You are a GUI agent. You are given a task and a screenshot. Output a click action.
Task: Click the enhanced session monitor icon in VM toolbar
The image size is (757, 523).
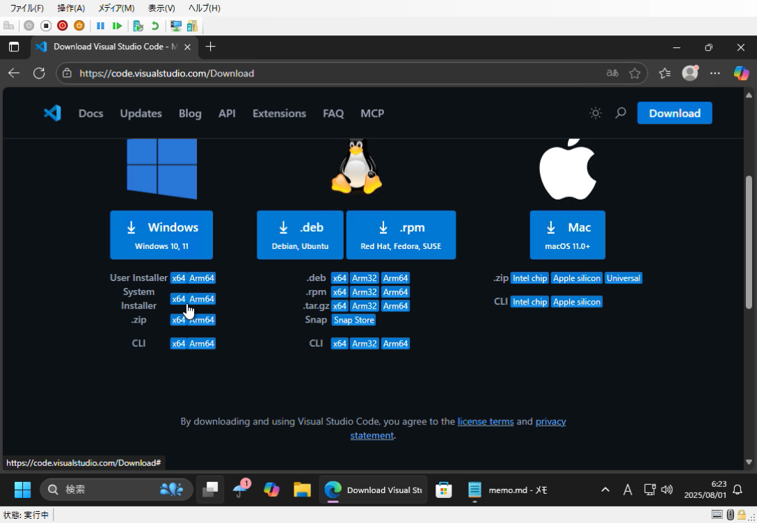[x=176, y=26]
